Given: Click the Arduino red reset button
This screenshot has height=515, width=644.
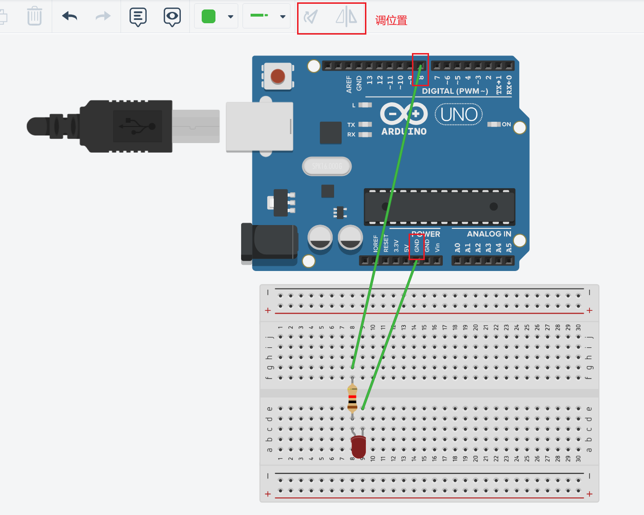Looking at the screenshot, I should click(x=278, y=76).
